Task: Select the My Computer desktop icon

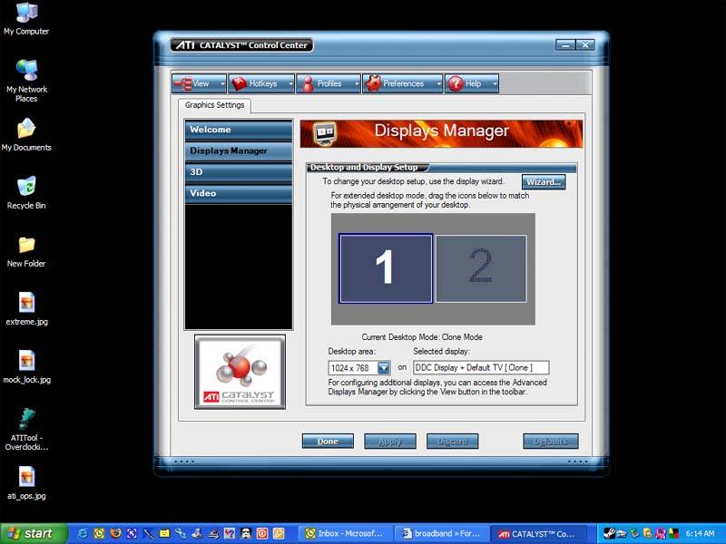Action: pyautogui.click(x=26, y=19)
